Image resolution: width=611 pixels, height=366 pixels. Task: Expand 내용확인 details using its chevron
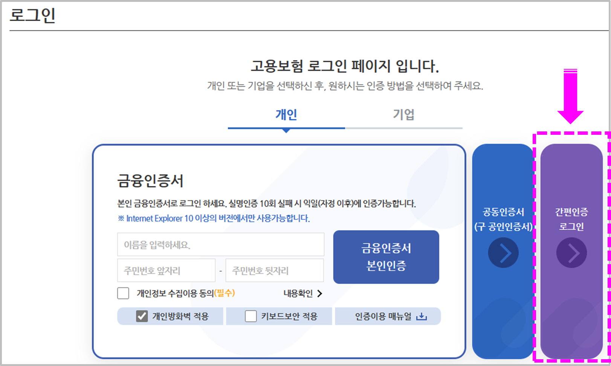319,293
